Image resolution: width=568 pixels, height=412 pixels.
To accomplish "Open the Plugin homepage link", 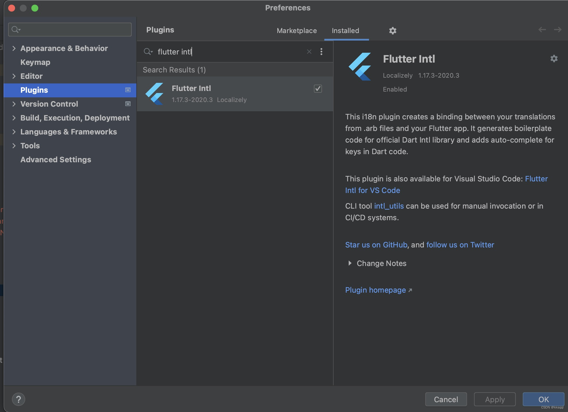I will 375,290.
